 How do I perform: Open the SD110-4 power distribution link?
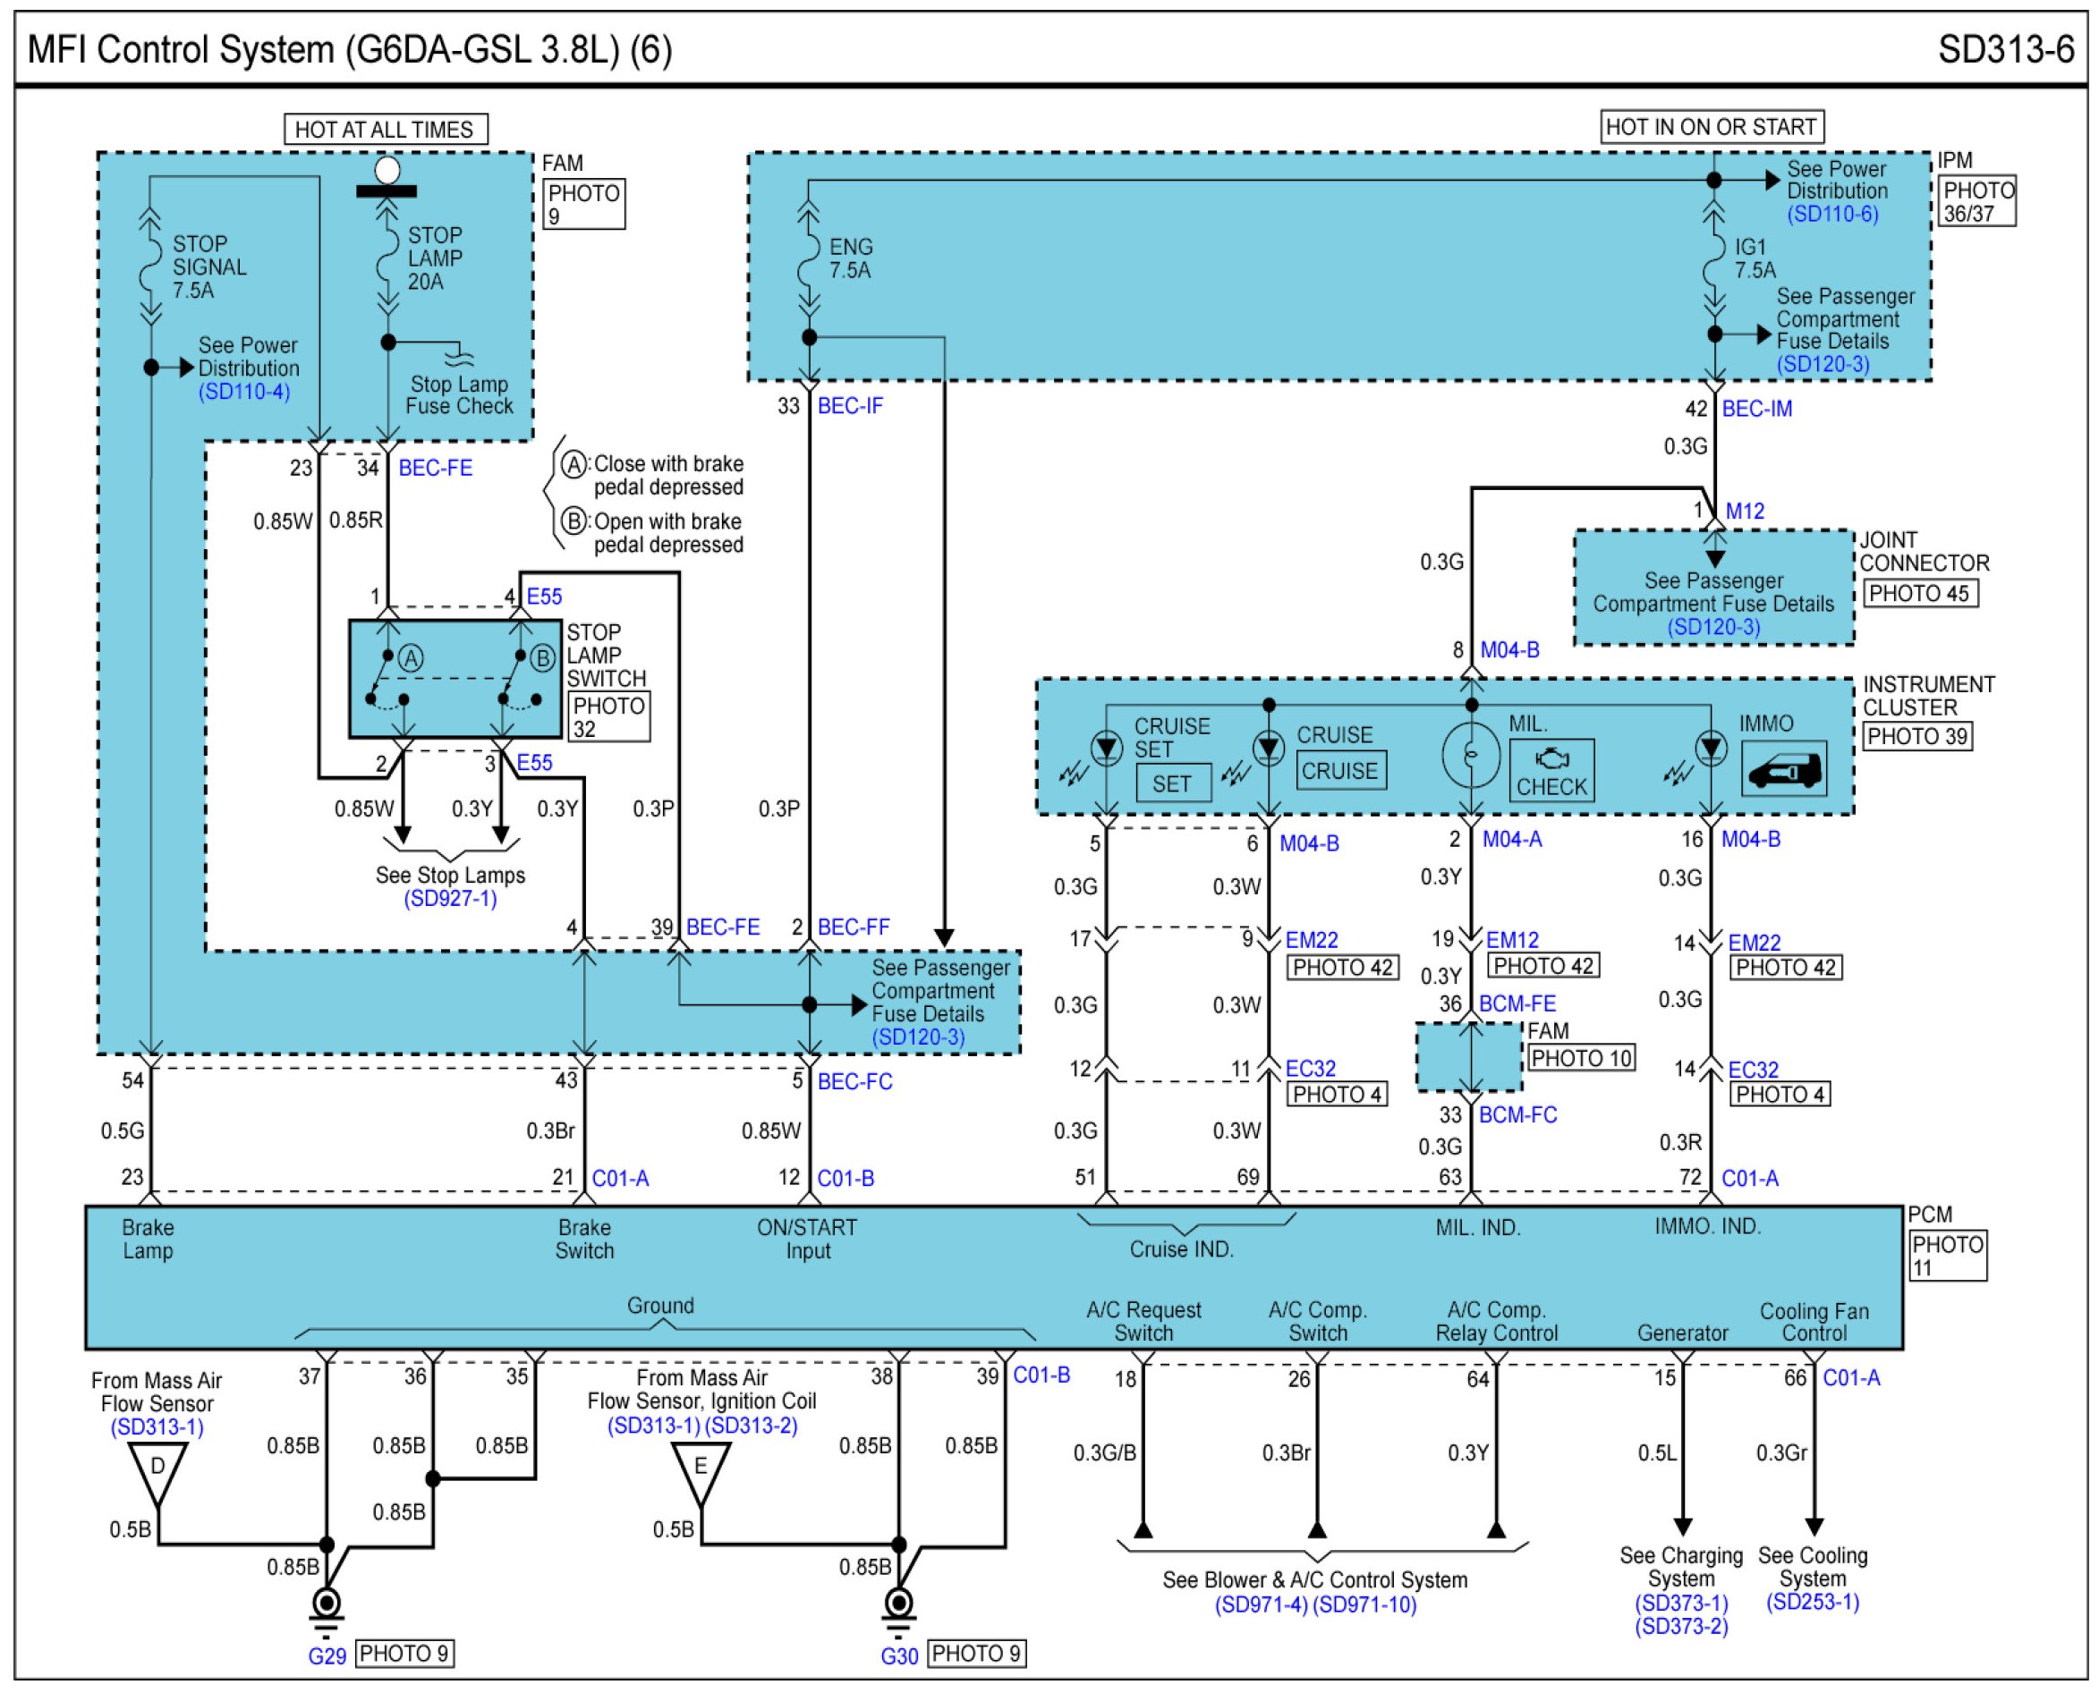pyautogui.click(x=244, y=391)
